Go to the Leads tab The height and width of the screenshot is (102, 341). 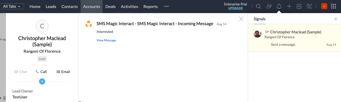[x=51, y=6]
